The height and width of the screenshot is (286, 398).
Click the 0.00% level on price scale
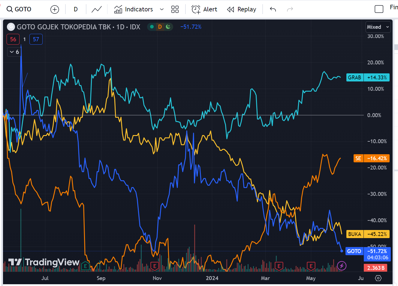[x=374, y=115]
